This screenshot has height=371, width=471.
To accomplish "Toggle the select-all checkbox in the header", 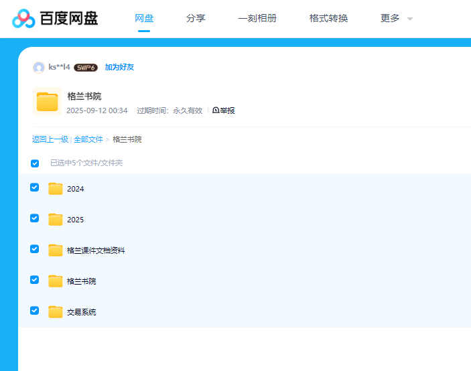I will click(35, 163).
